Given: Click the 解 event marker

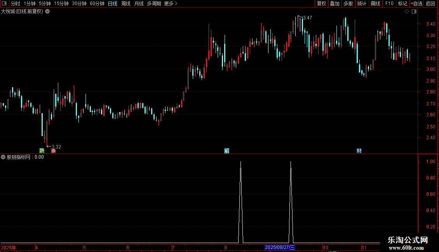Looking at the screenshot, I should coord(227,151).
